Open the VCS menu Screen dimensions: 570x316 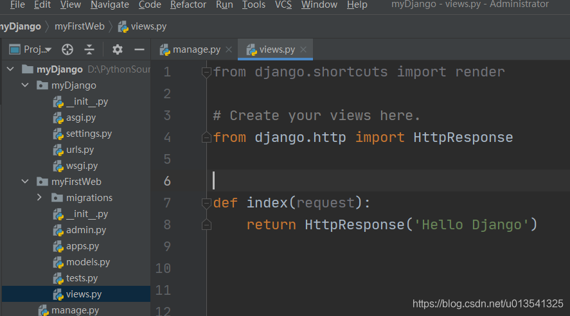283,4
